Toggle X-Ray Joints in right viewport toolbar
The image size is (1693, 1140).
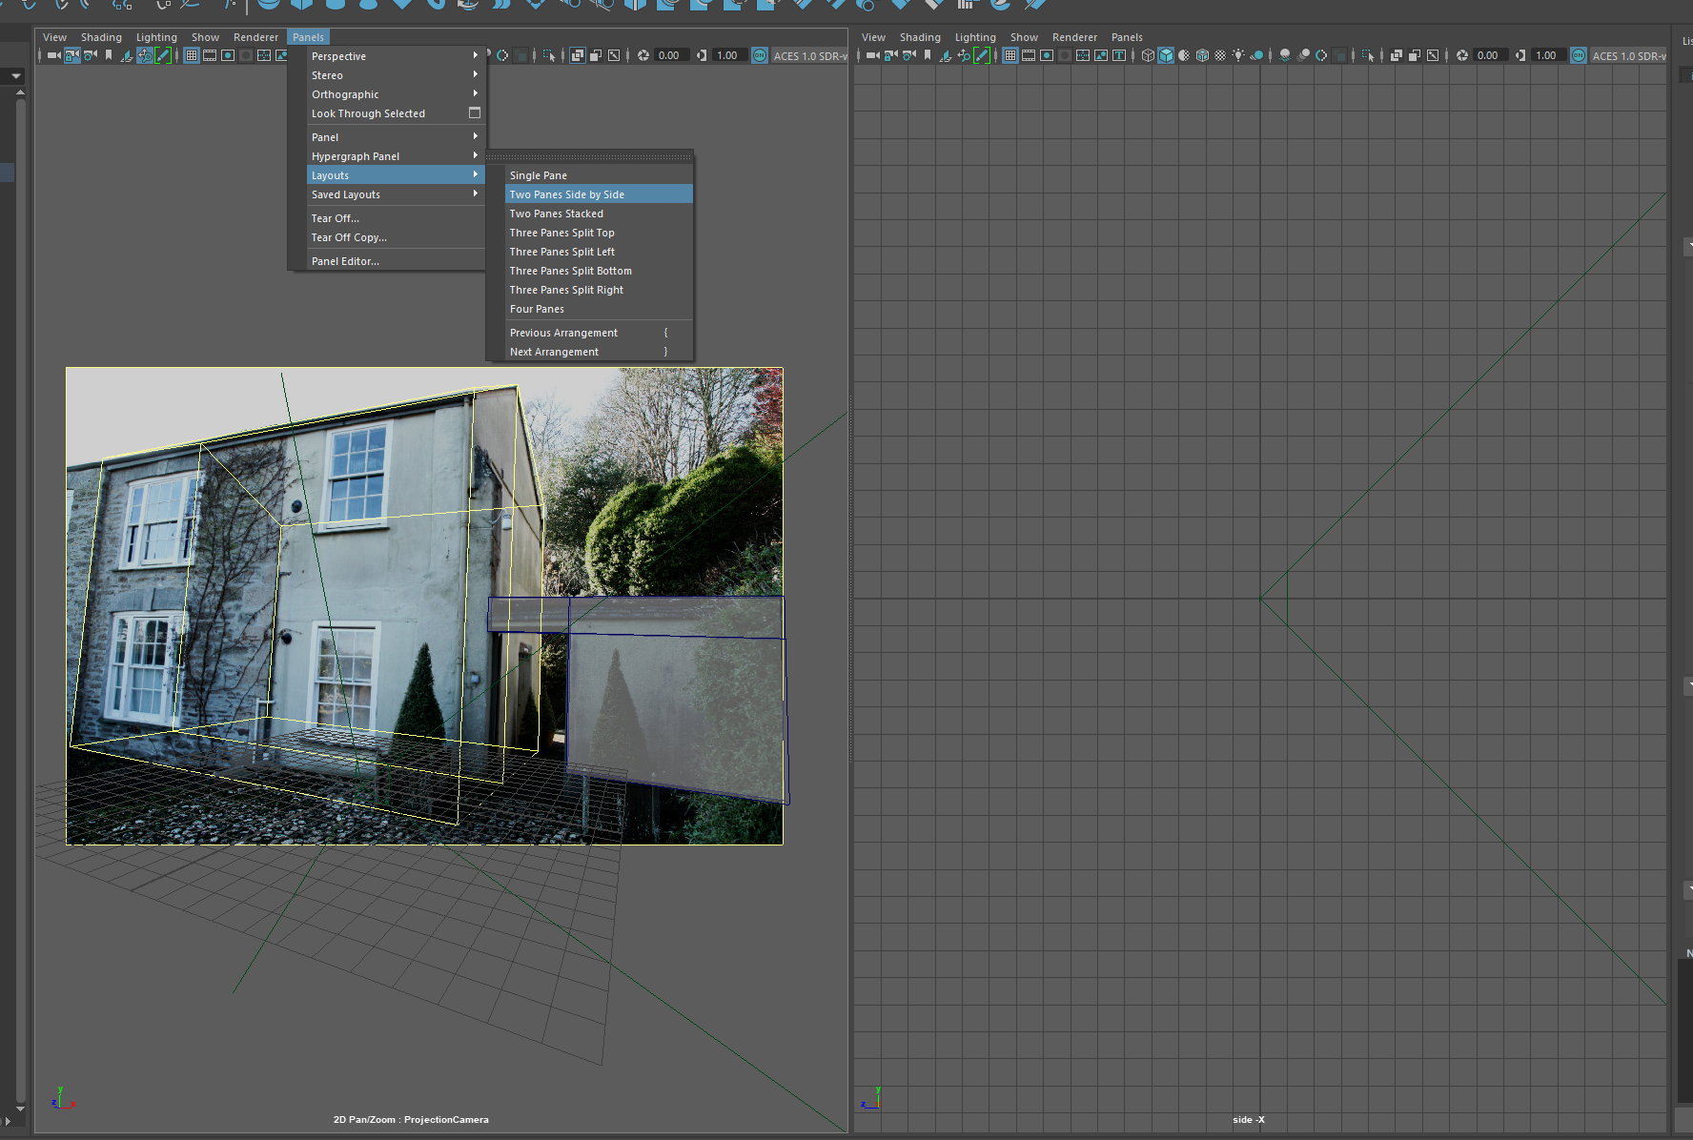1432,55
